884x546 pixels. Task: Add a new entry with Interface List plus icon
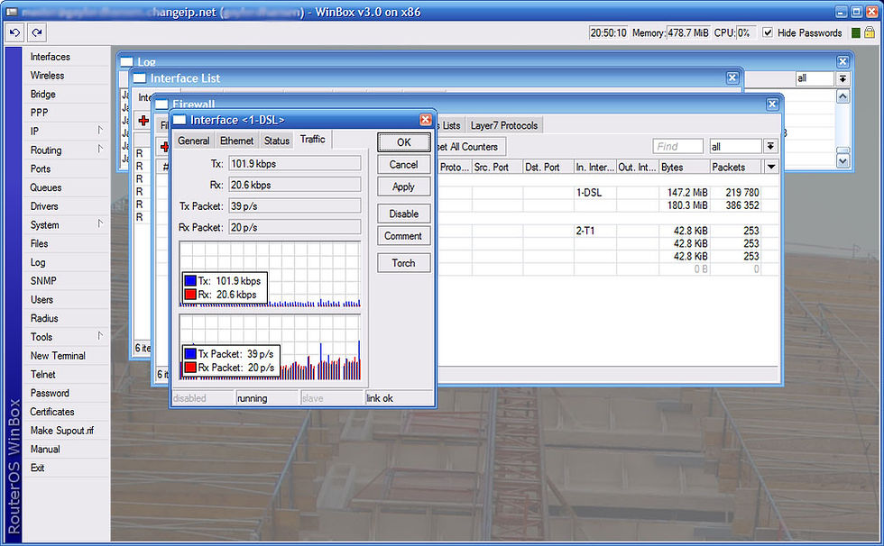[143, 121]
